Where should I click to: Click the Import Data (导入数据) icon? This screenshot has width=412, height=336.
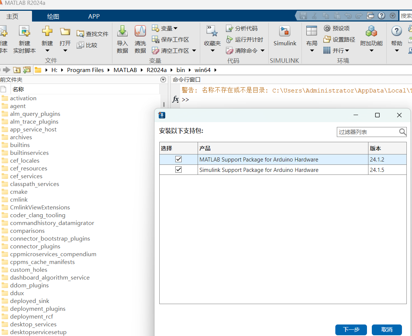tap(122, 31)
